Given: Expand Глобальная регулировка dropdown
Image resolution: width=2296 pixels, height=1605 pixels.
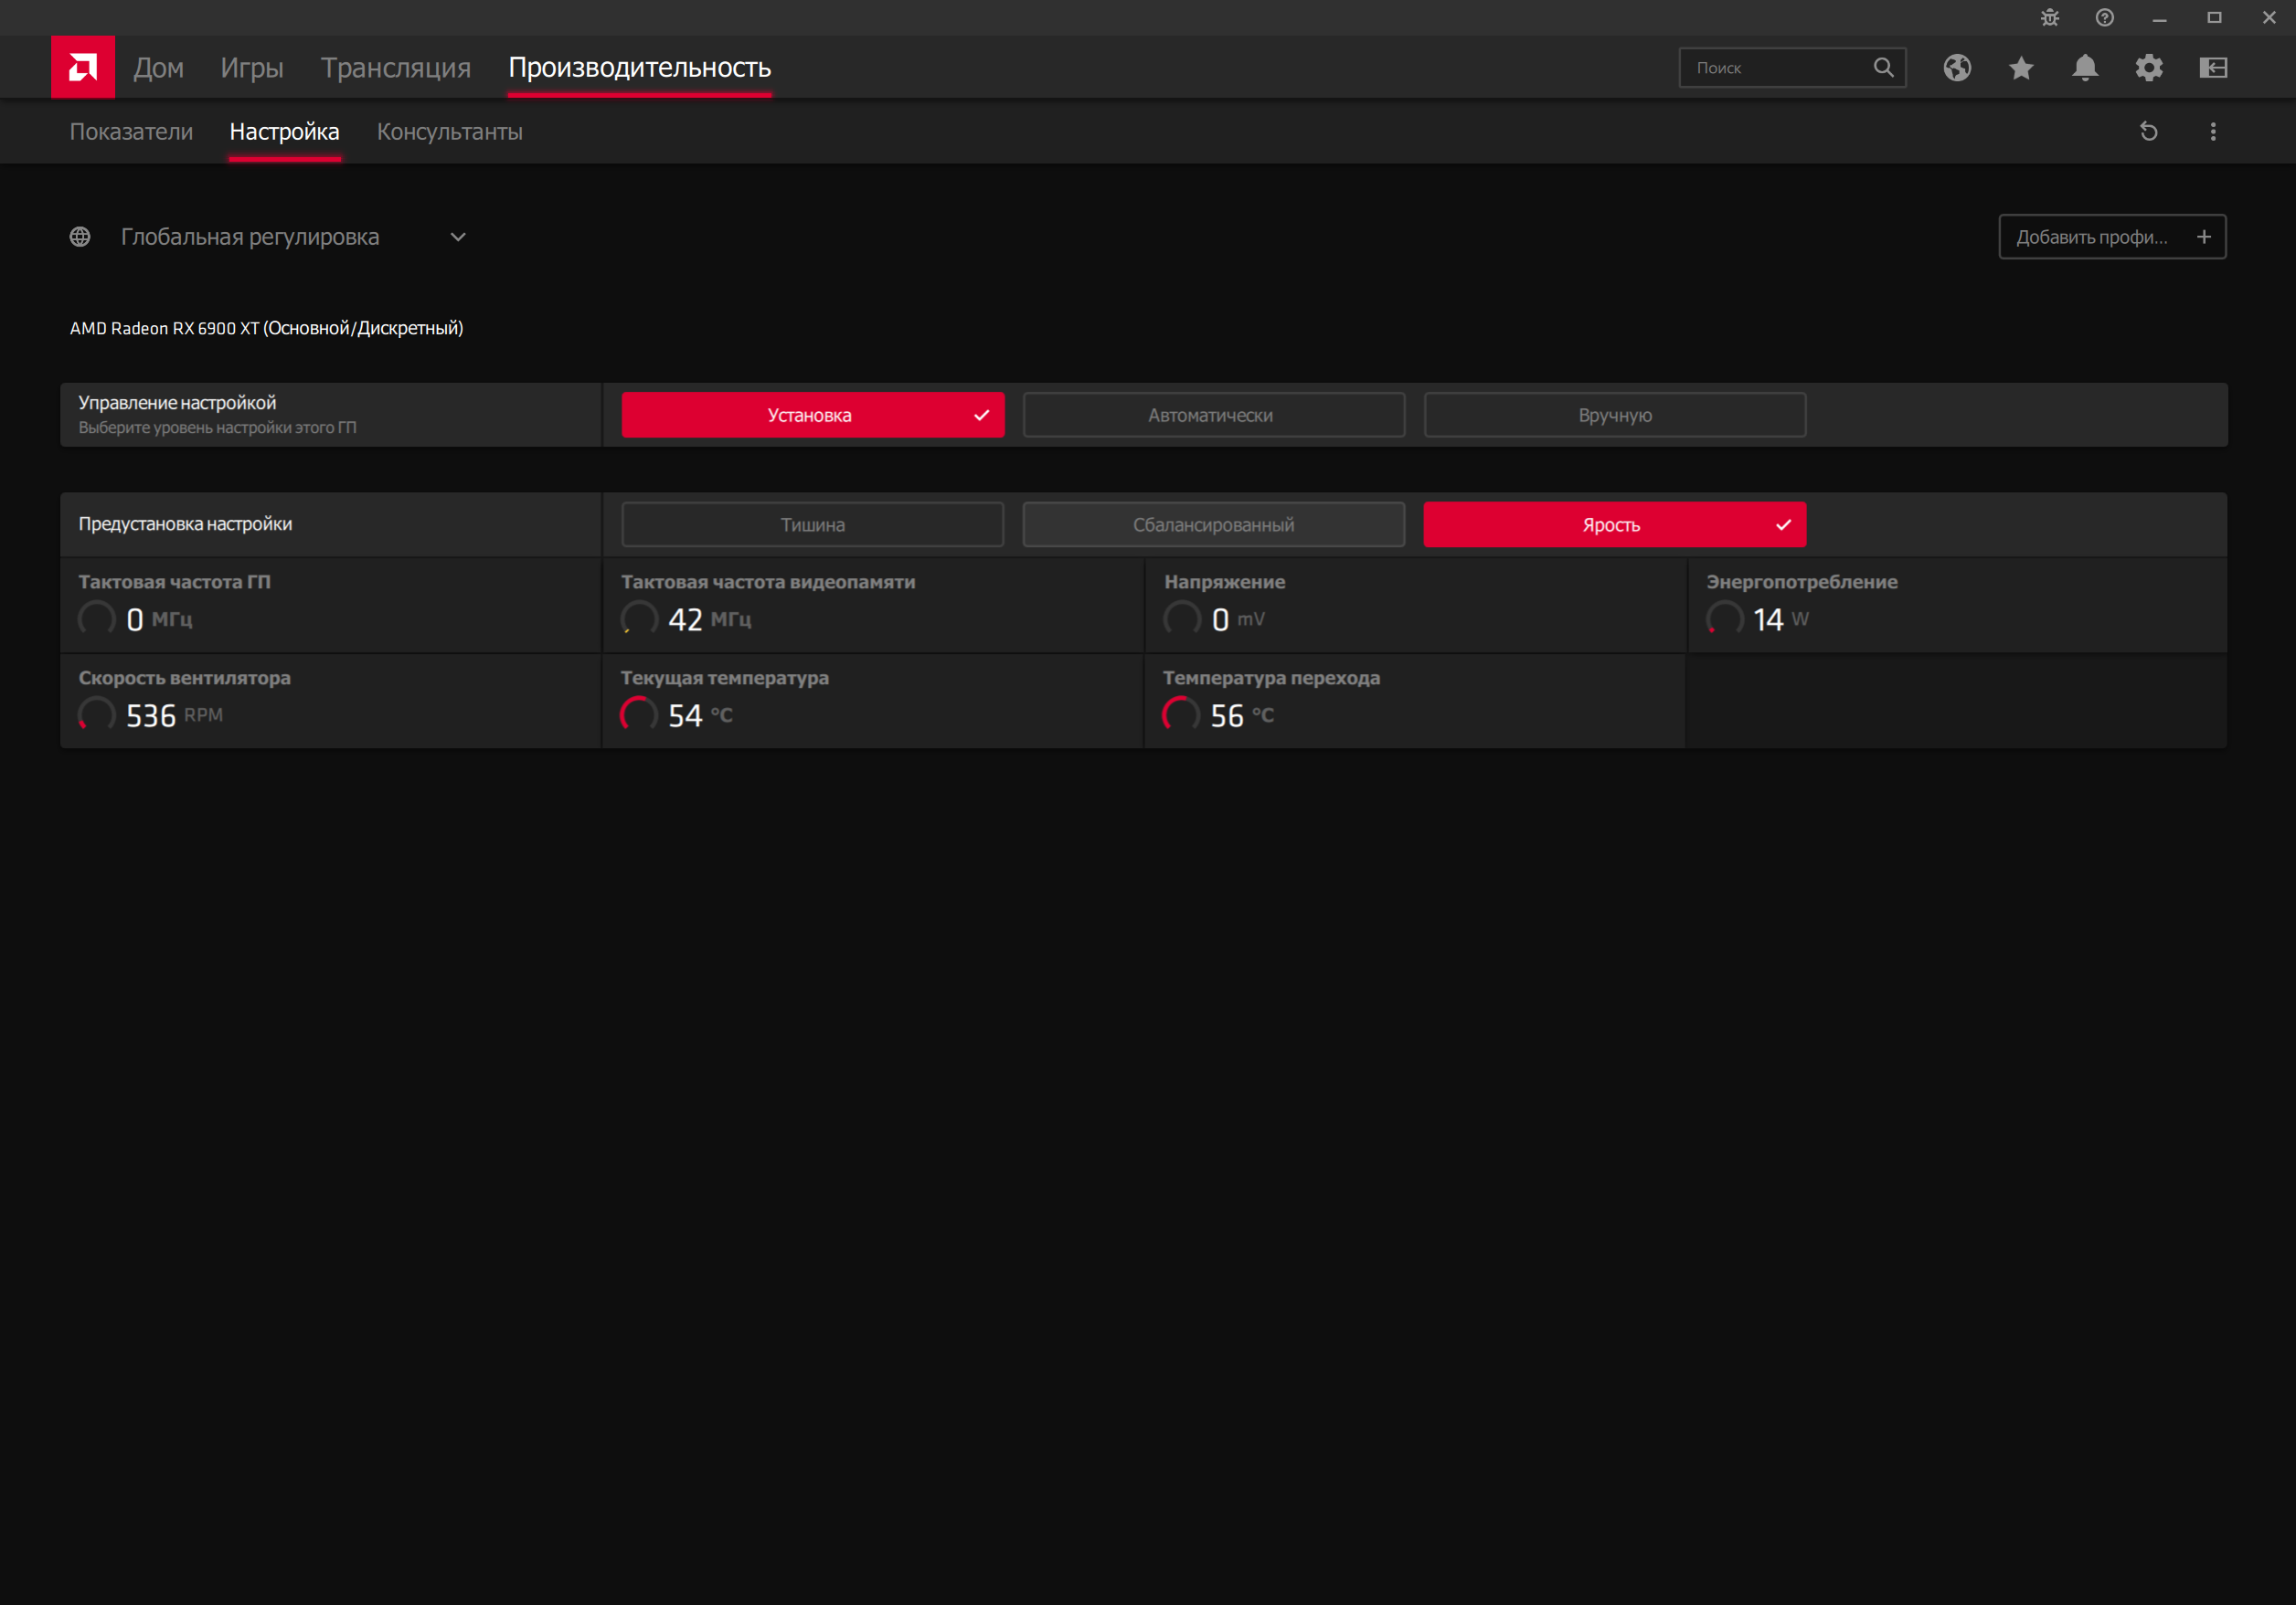Looking at the screenshot, I should (x=458, y=237).
